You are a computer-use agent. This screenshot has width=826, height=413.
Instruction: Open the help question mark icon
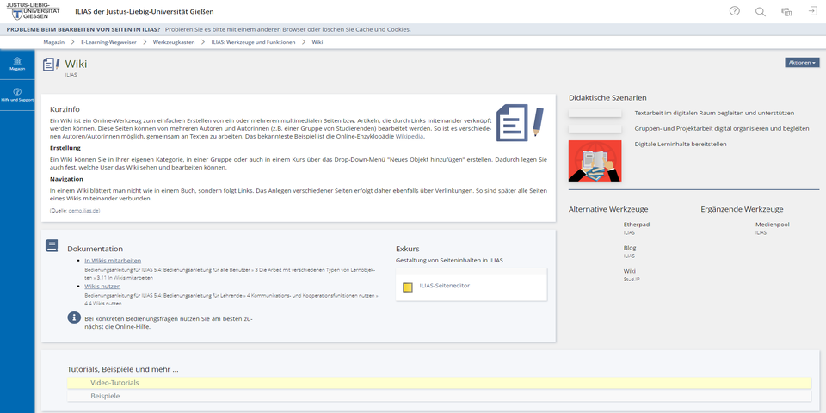[734, 11]
